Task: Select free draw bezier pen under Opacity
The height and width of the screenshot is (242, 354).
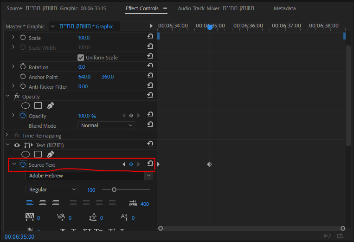Action: pos(51,105)
